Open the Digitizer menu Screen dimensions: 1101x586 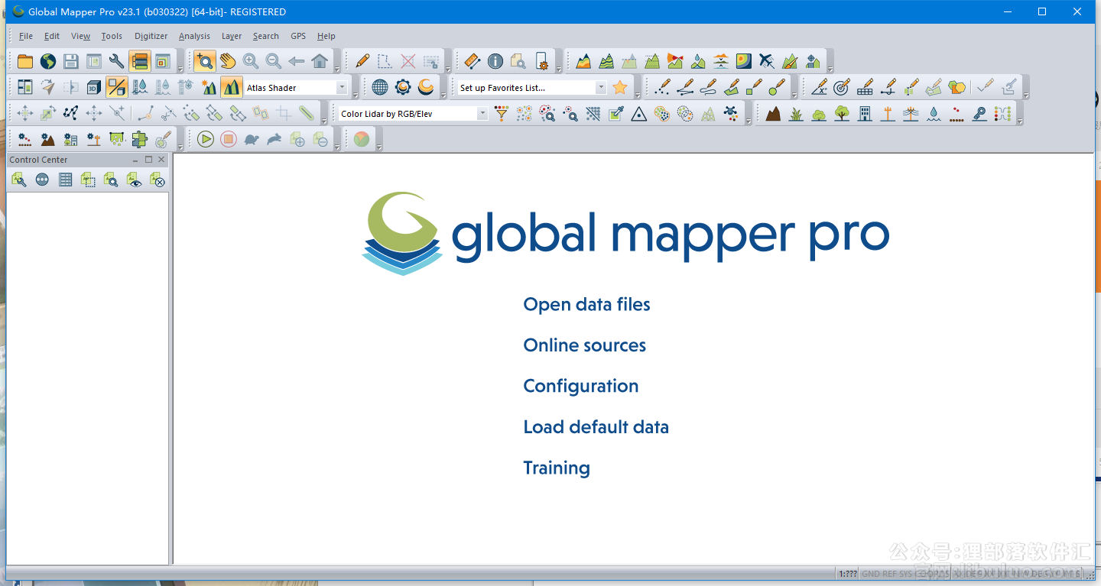pyautogui.click(x=151, y=36)
